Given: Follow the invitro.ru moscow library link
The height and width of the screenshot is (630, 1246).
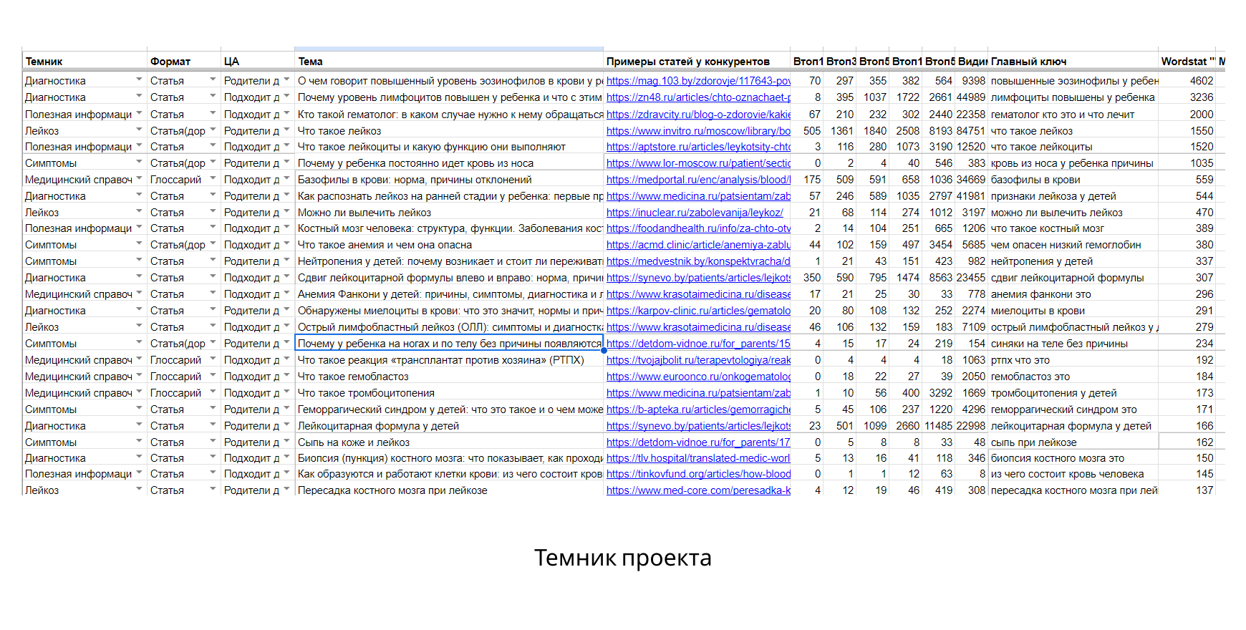Looking at the screenshot, I should 698,131.
